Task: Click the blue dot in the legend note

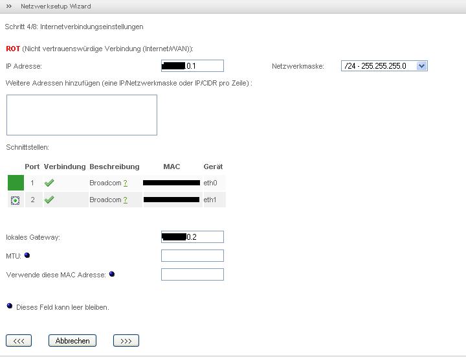Action: (x=9, y=306)
